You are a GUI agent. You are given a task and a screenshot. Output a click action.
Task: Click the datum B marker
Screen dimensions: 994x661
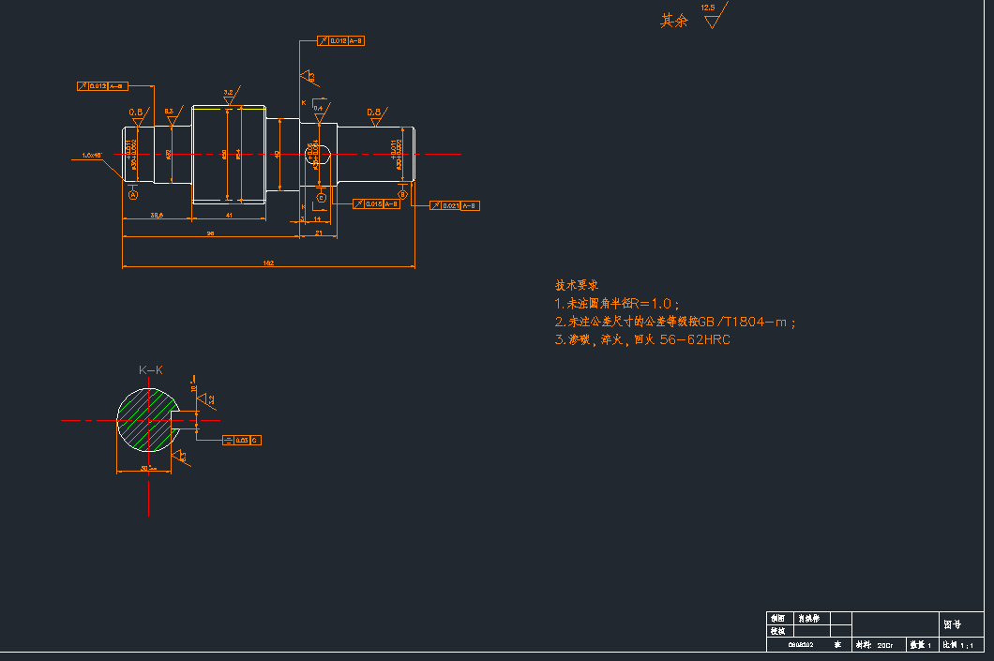(402, 194)
